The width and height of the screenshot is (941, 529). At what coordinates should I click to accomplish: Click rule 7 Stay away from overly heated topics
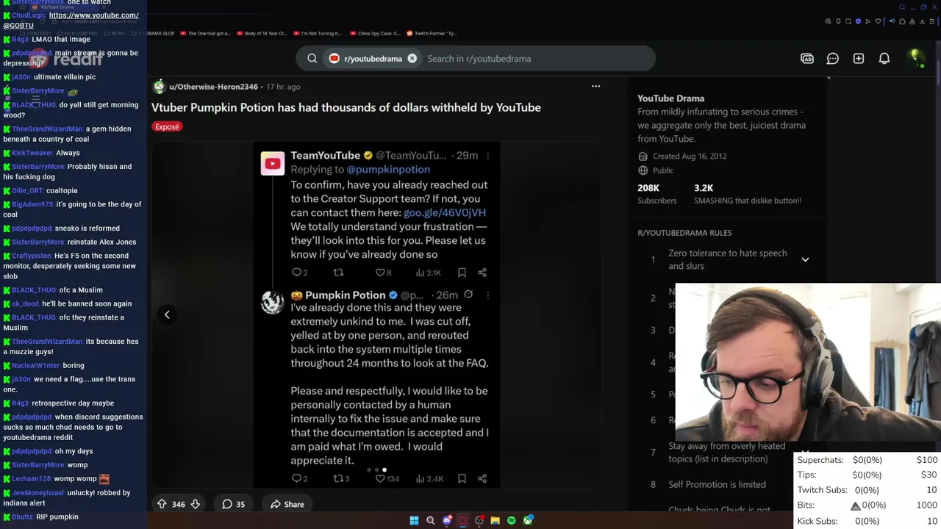click(x=726, y=453)
